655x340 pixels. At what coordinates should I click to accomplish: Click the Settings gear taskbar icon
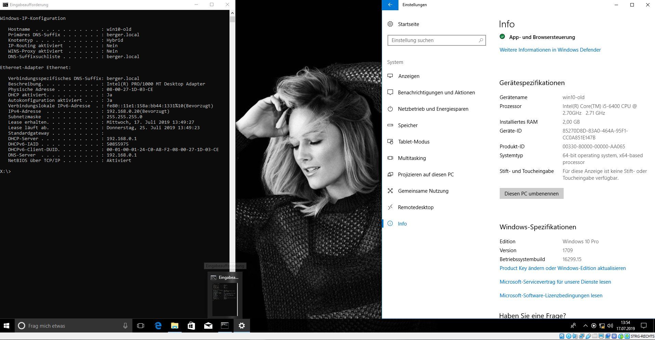pyautogui.click(x=241, y=326)
